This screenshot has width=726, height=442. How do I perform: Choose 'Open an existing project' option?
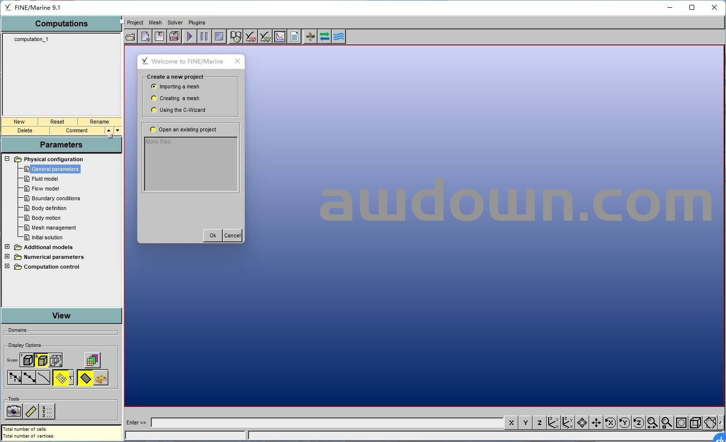[153, 129]
